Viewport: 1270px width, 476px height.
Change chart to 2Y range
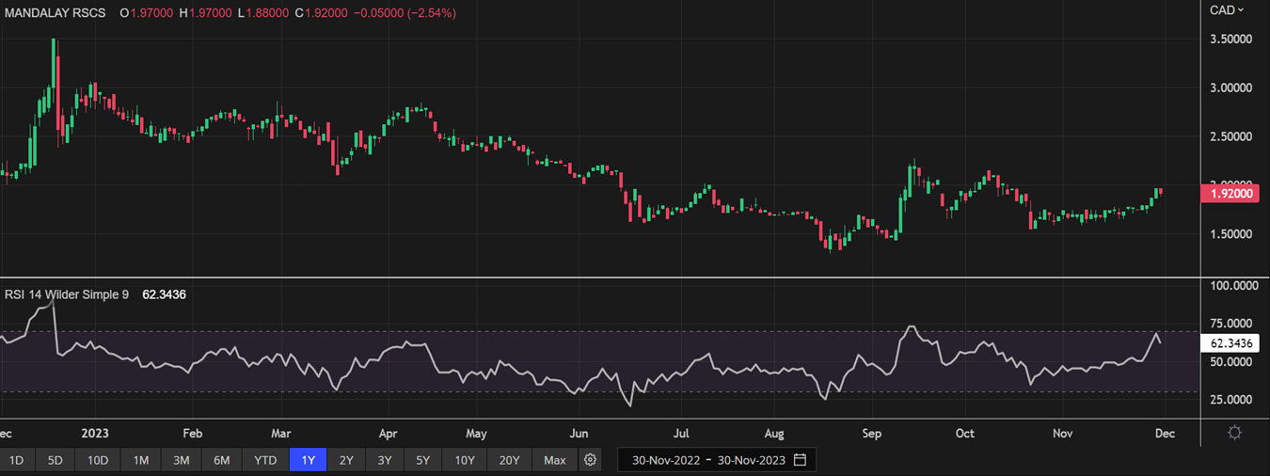click(346, 460)
